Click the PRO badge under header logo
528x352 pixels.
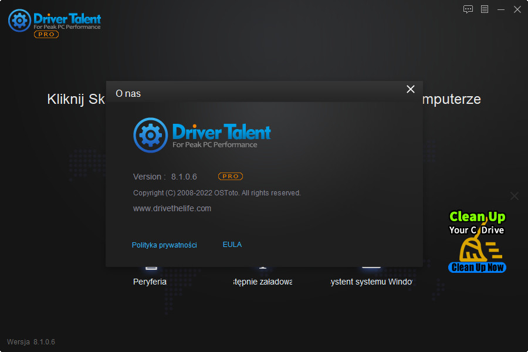46,35
